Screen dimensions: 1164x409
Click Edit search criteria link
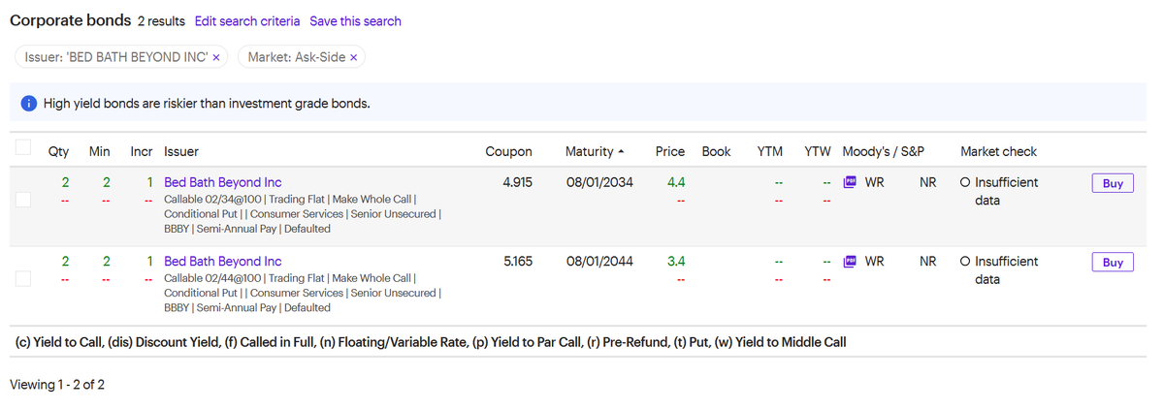(247, 20)
